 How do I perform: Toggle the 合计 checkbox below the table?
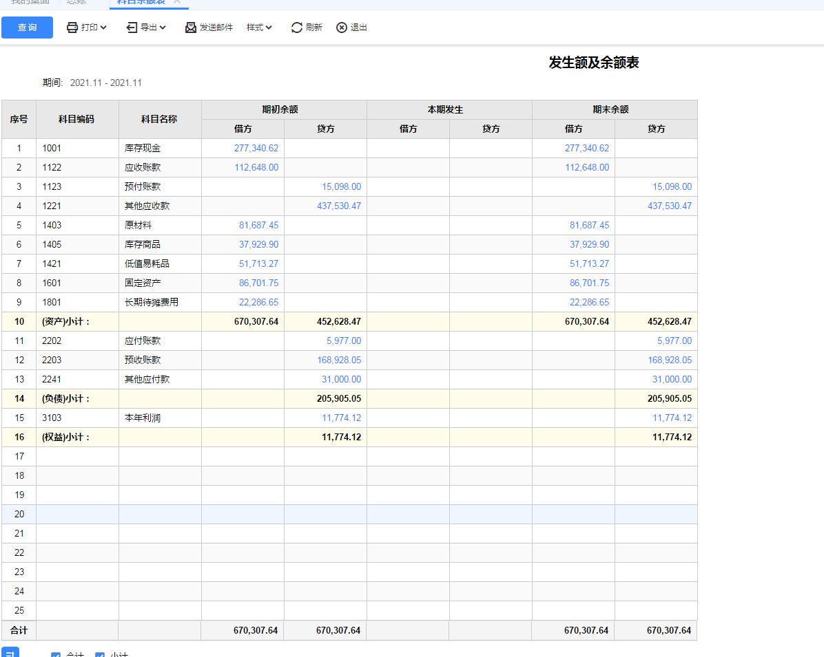[56, 654]
